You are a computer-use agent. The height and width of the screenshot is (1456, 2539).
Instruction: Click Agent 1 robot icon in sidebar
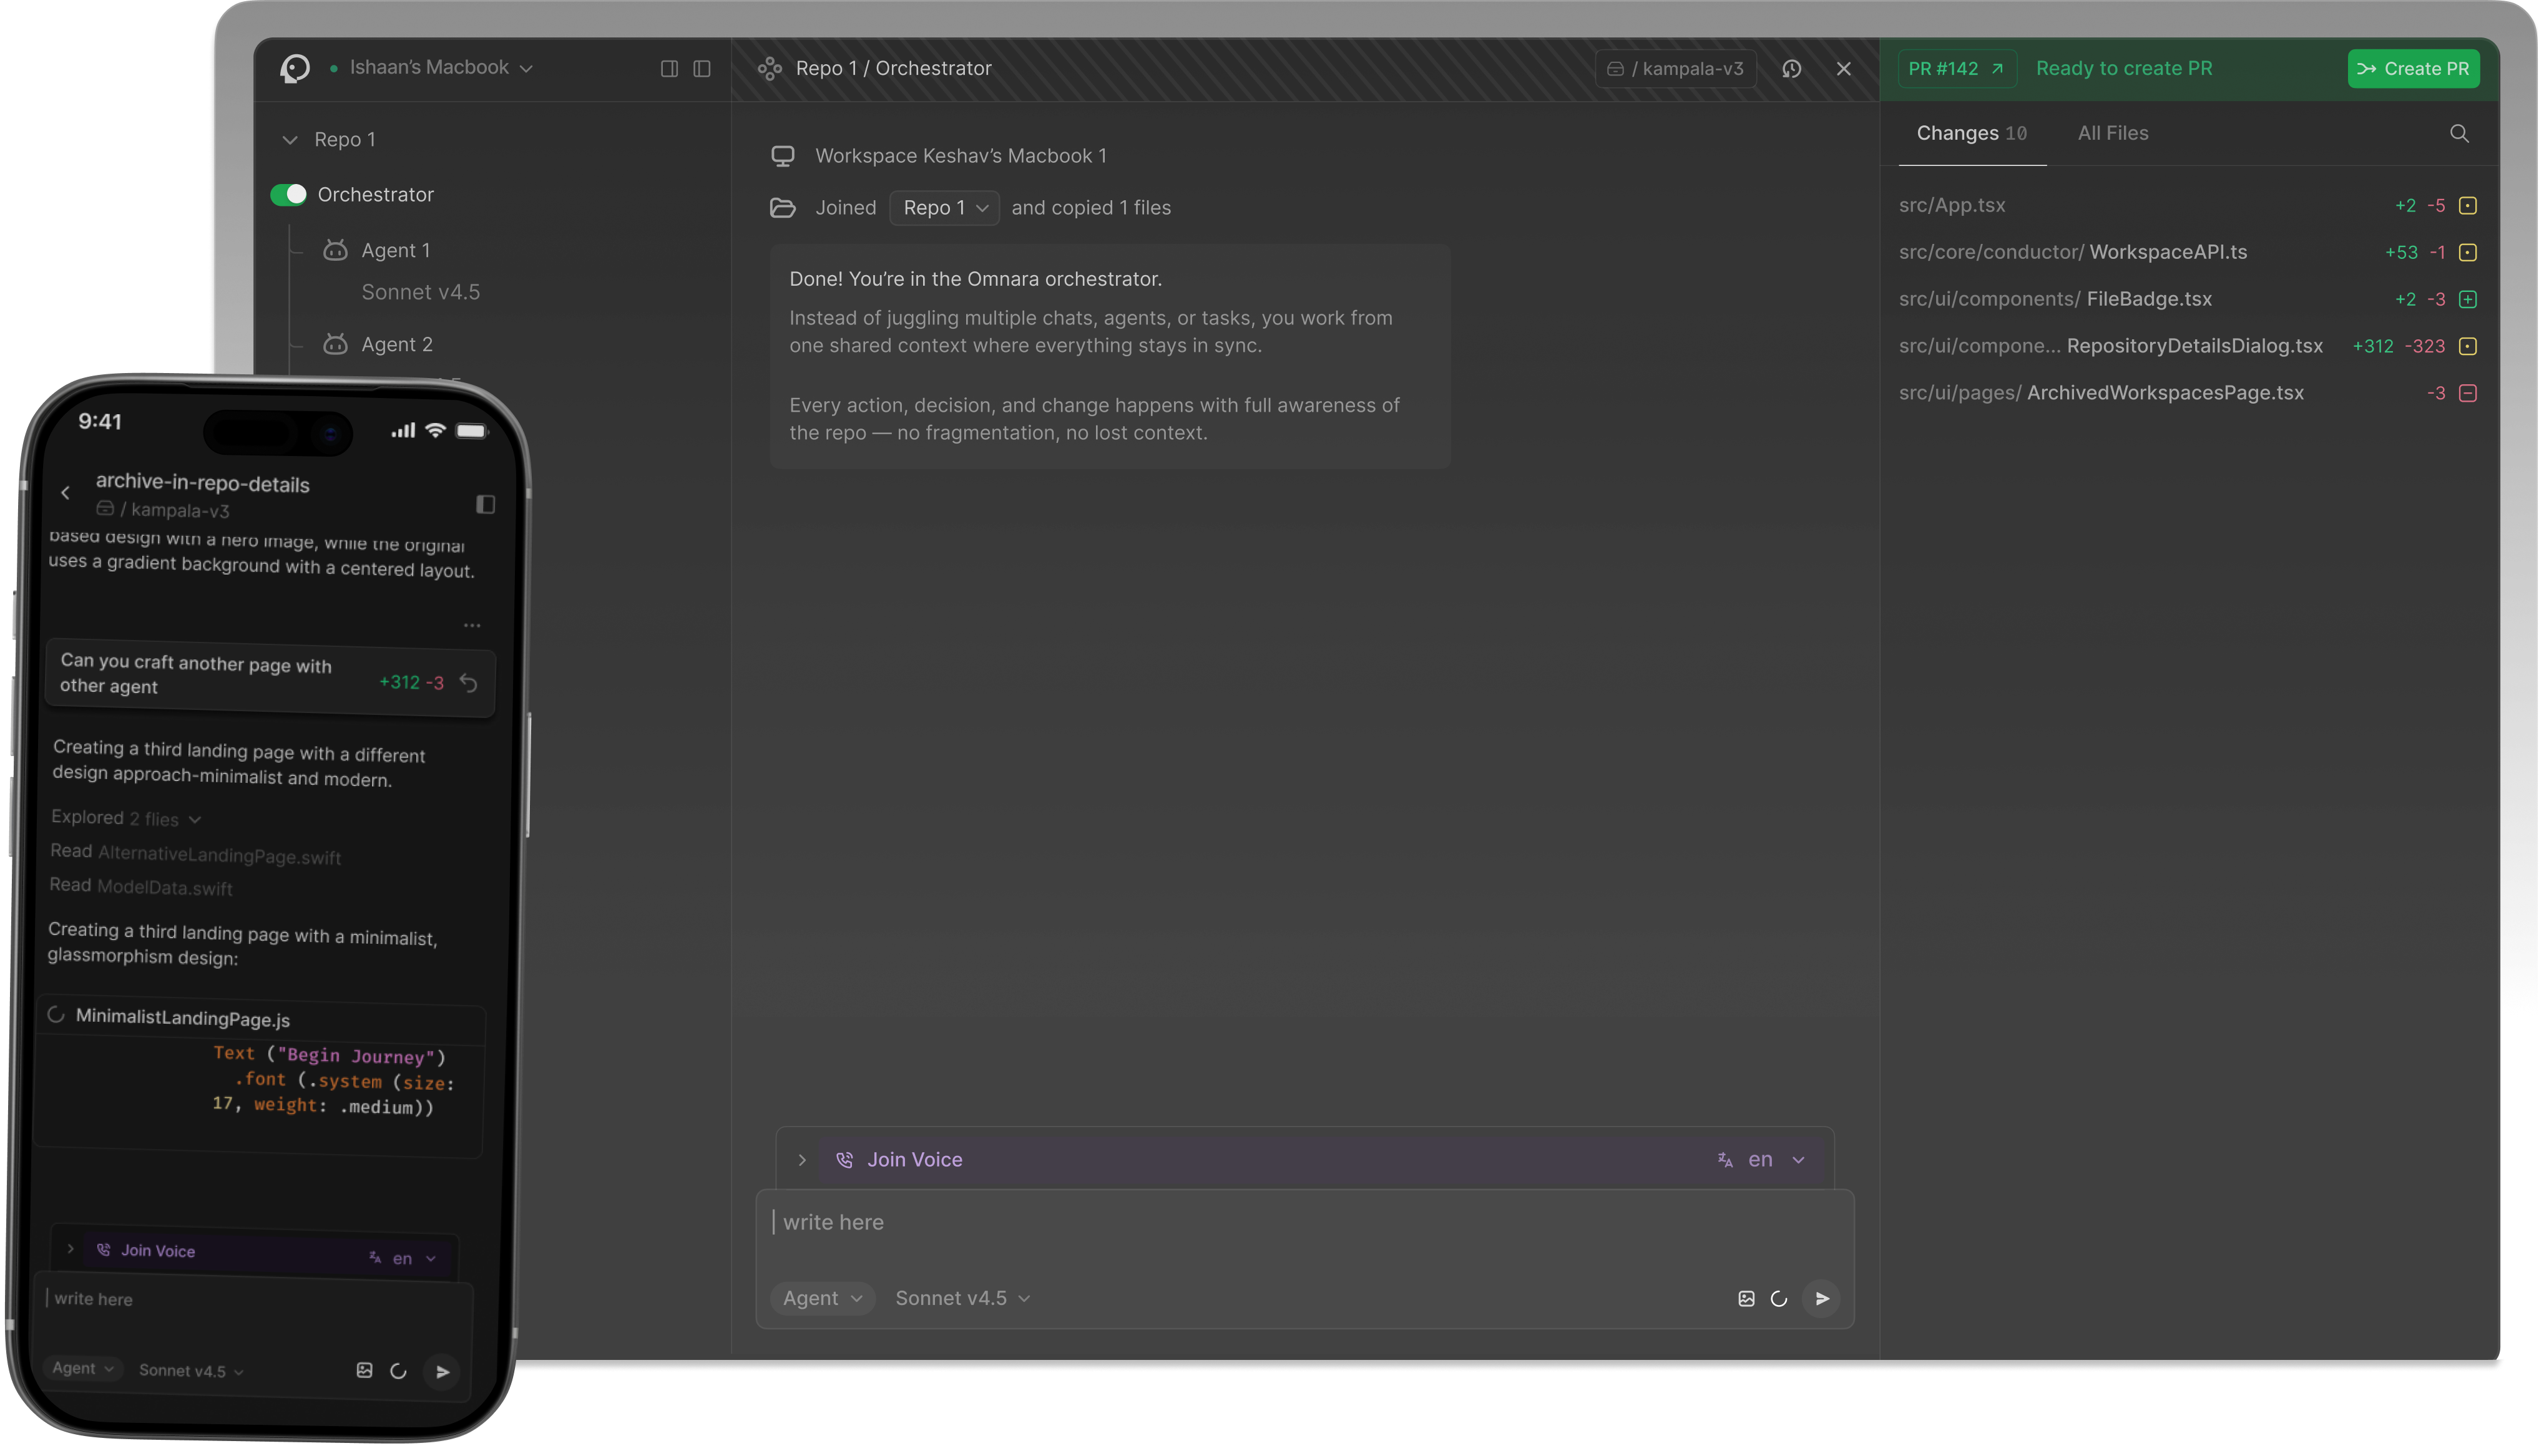(x=335, y=250)
